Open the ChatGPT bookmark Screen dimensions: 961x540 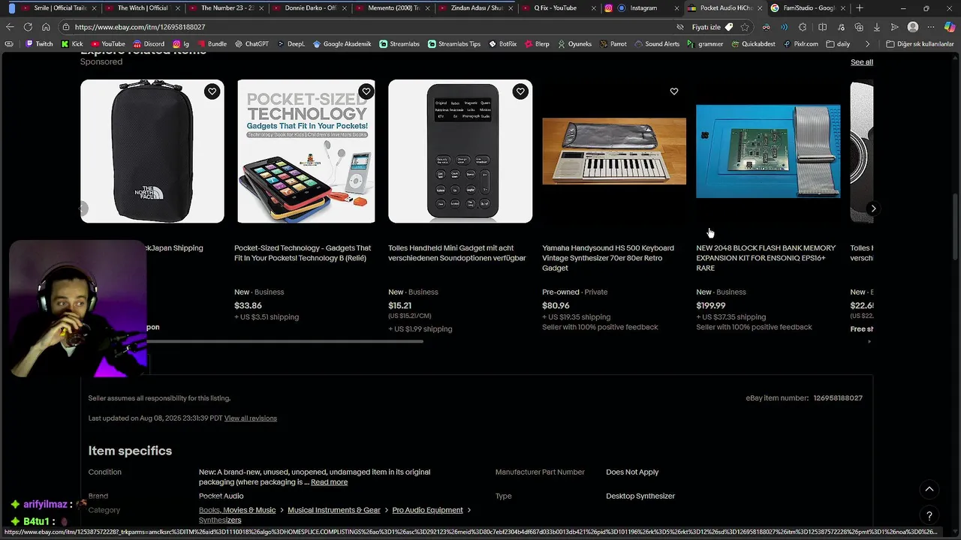[252, 44]
